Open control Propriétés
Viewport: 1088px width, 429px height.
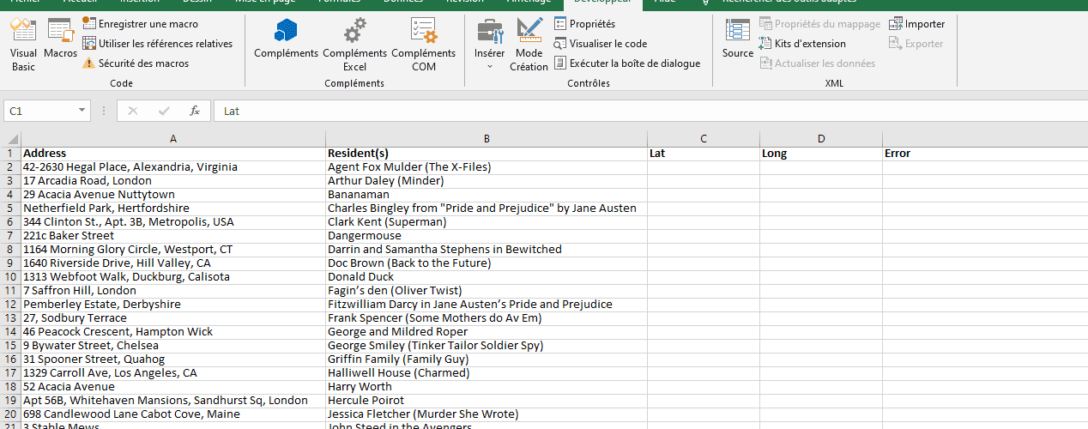(584, 24)
